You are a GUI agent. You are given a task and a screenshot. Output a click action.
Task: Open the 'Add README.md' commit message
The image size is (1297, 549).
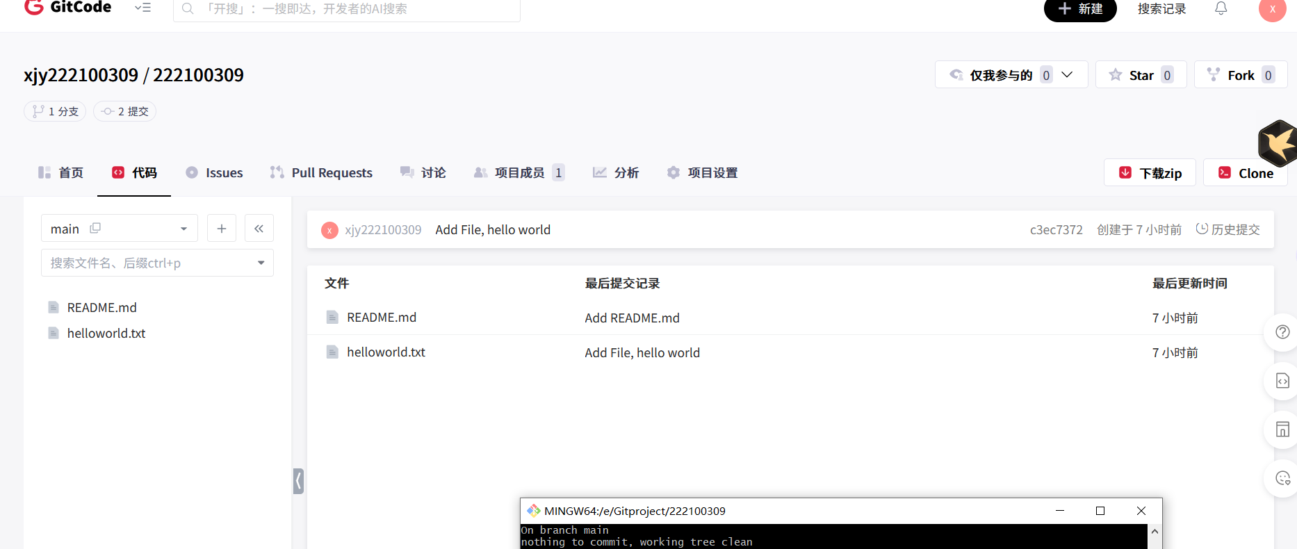click(x=632, y=318)
